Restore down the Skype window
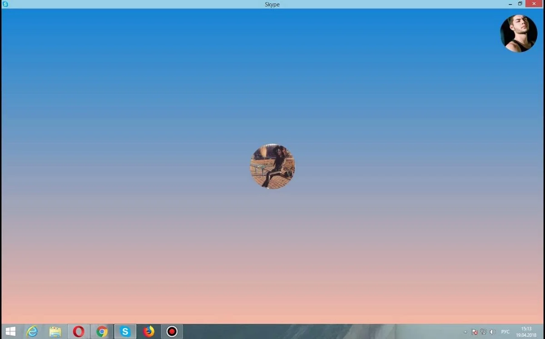 click(x=520, y=4)
